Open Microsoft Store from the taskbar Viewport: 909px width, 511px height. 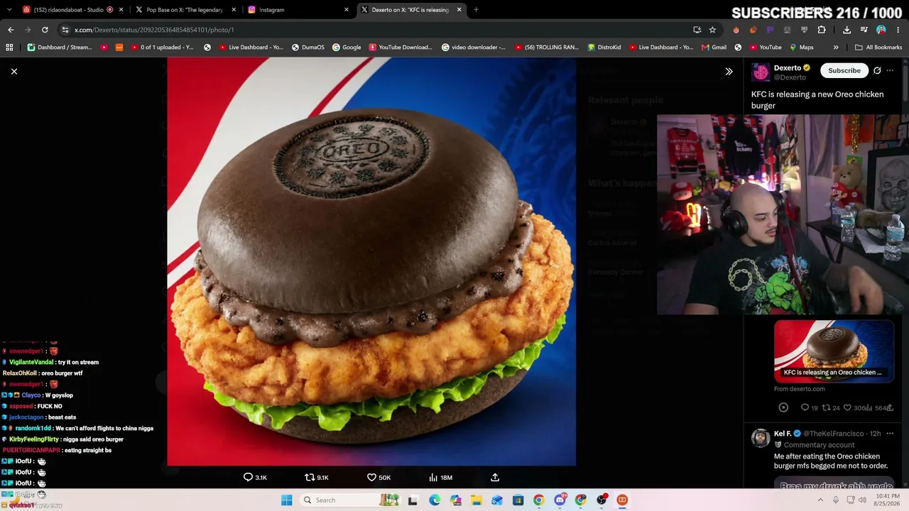click(518, 500)
